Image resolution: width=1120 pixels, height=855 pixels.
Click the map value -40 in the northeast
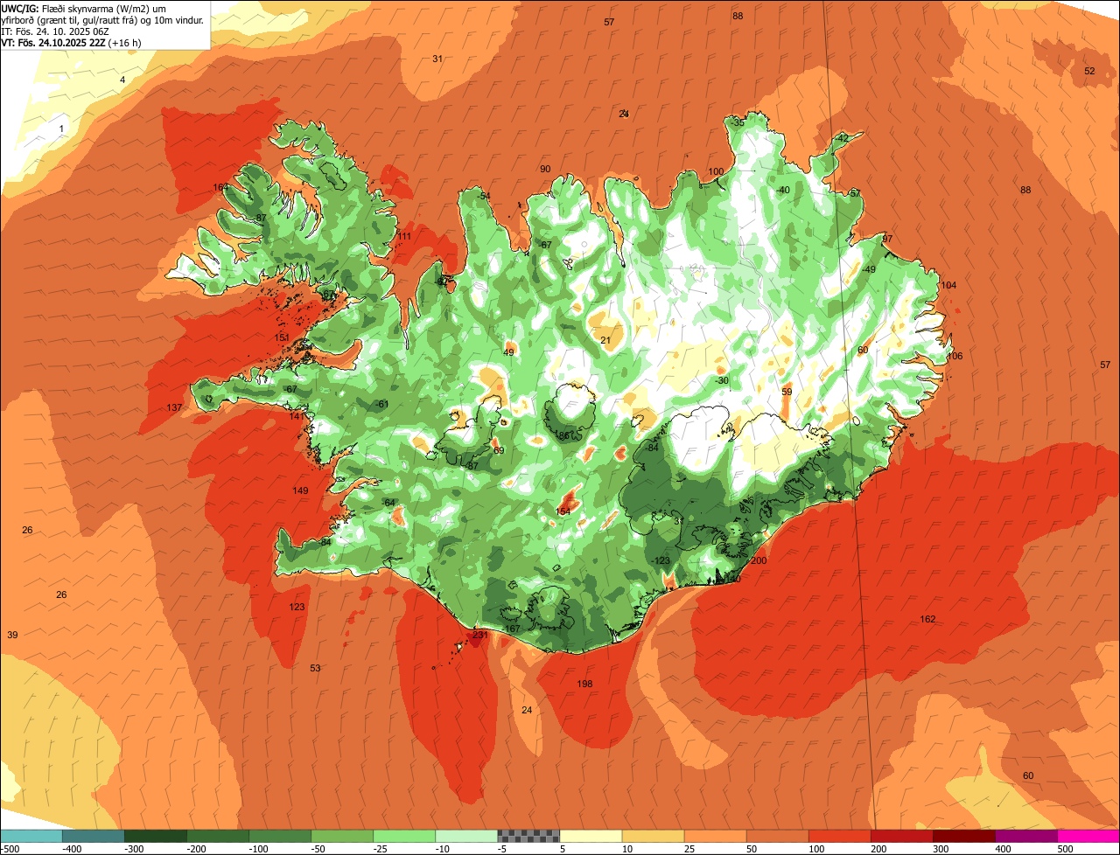[x=782, y=191]
